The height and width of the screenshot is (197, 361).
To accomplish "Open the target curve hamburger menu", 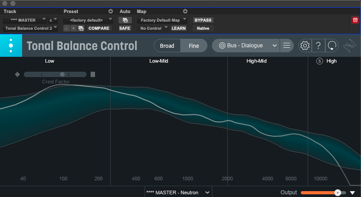I will (x=286, y=46).
